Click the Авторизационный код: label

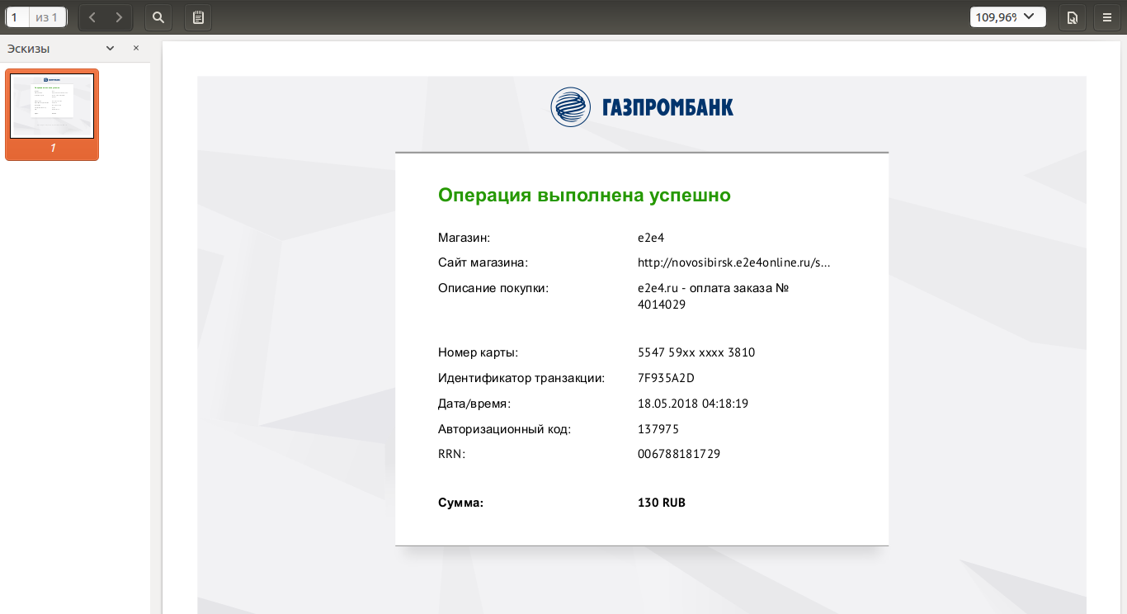point(504,429)
